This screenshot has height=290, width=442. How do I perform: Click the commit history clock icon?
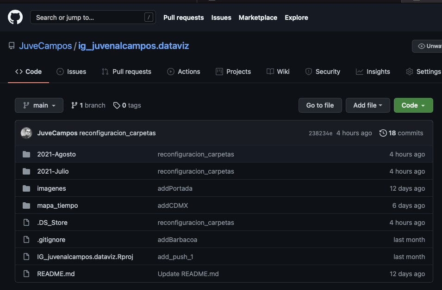(383, 133)
